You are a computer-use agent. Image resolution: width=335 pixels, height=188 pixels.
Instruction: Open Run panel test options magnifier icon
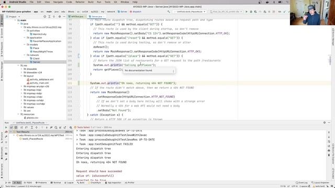pos(71,127)
